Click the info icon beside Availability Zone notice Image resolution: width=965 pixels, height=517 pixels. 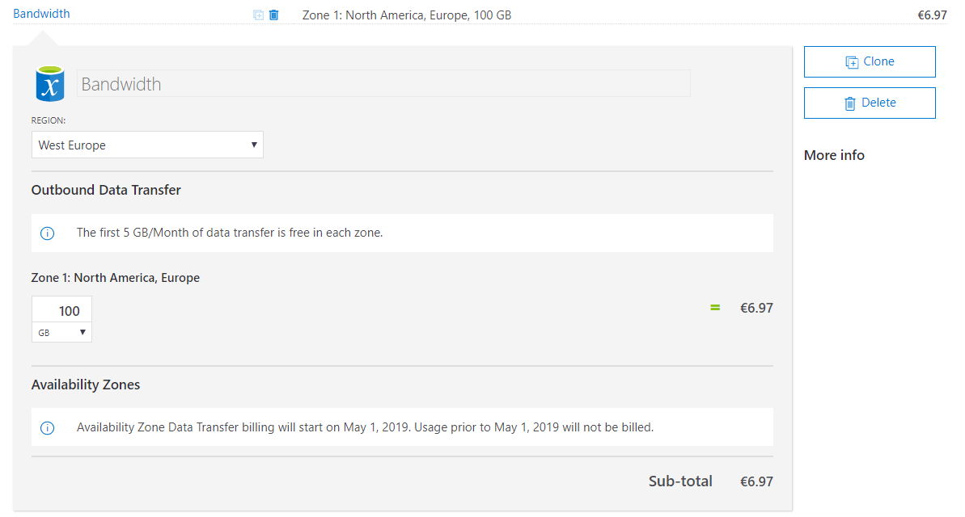tap(48, 428)
